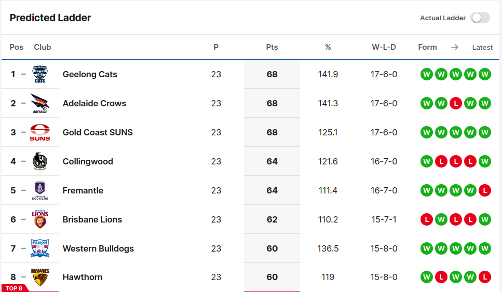Open the Collingwood team link
The width and height of the screenshot is (502, 292).
tap(88, 161)
